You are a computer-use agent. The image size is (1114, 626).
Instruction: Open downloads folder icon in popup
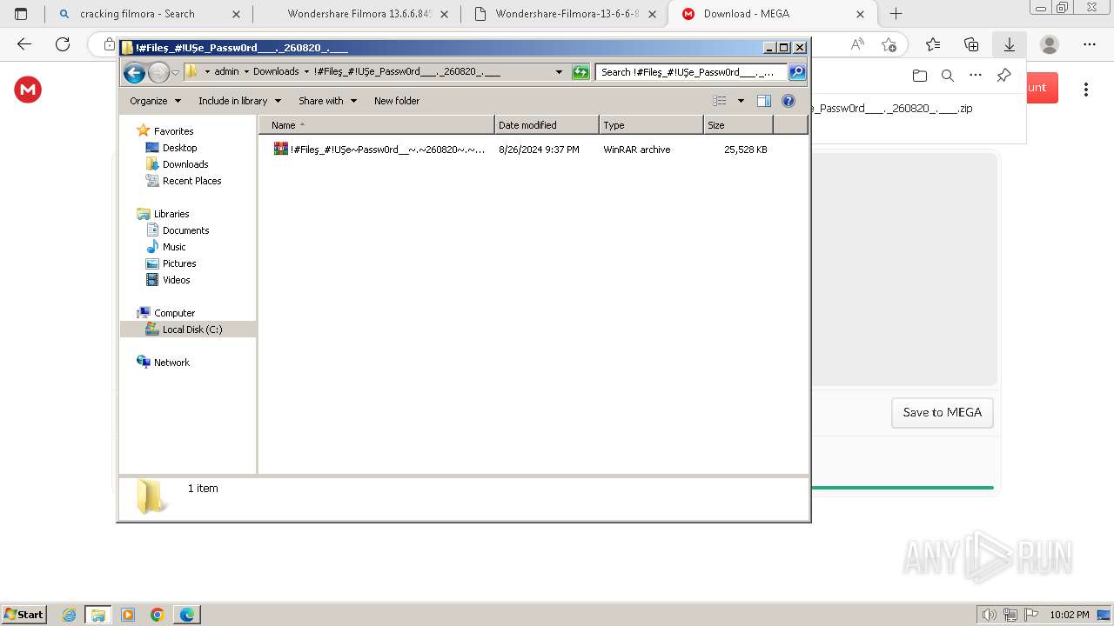point(920,76)
